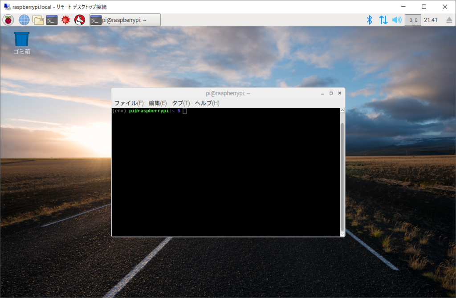Click the 21:41 panel clock

point(431,20)
